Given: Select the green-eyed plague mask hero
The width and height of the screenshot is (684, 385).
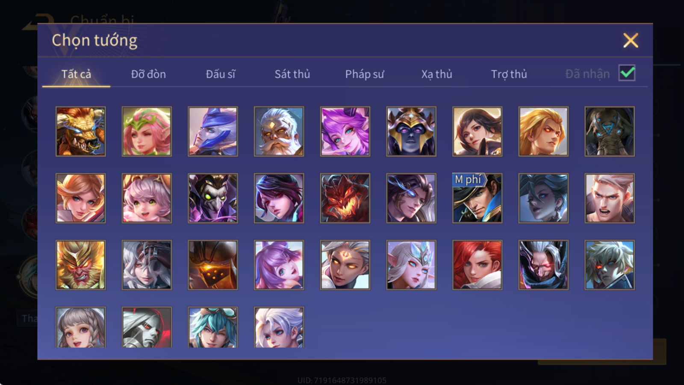Looking at the screenshot, I should [213, 198].
